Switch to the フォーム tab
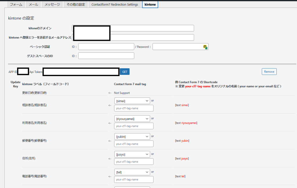The width and height of the screenshot is (297, 188). tap(16, 5)
